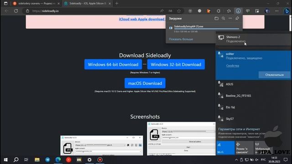Open iCloud web Apple download link
This screenshot has height=164, width=292.
click(x=141, y=19)
